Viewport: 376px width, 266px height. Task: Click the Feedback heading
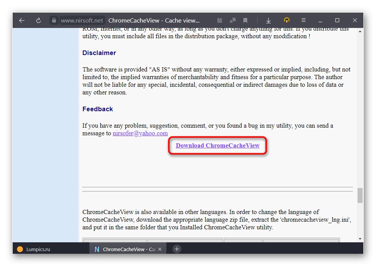tap(98, 109)
